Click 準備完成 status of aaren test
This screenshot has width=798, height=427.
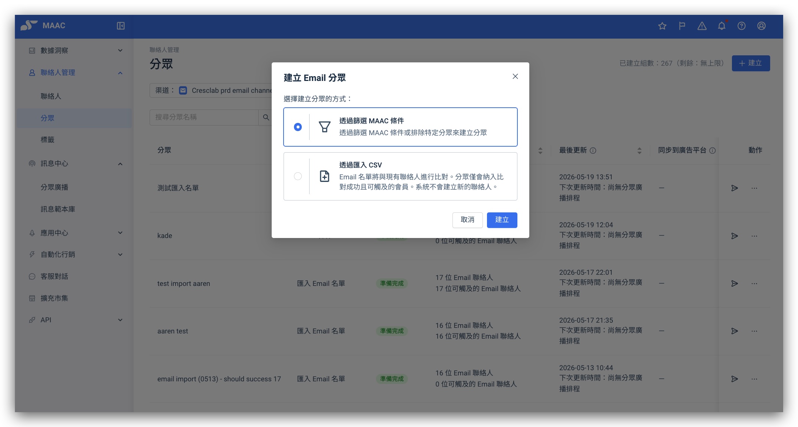[x=392, y=331]
